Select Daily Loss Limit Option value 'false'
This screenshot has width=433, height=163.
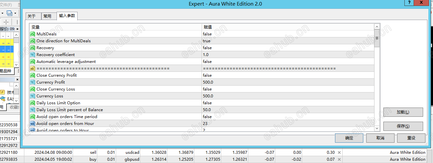207,103
